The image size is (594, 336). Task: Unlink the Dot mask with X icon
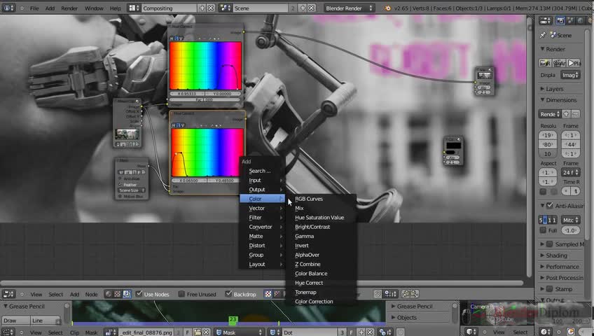pos(370,332)
